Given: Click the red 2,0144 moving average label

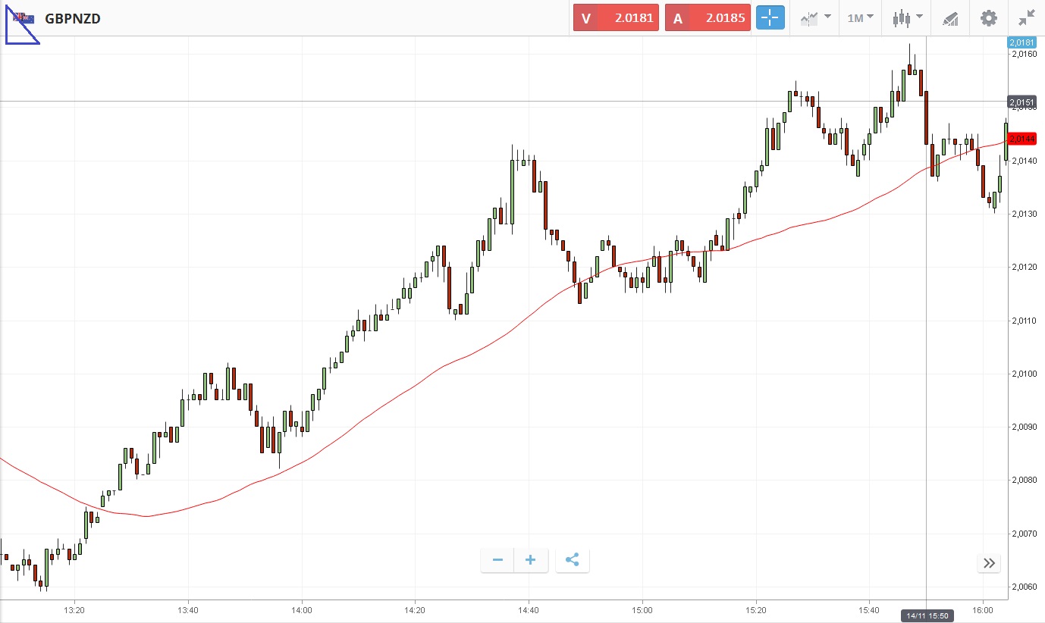Looking at the screenshot, I should tap(1021, 138).
